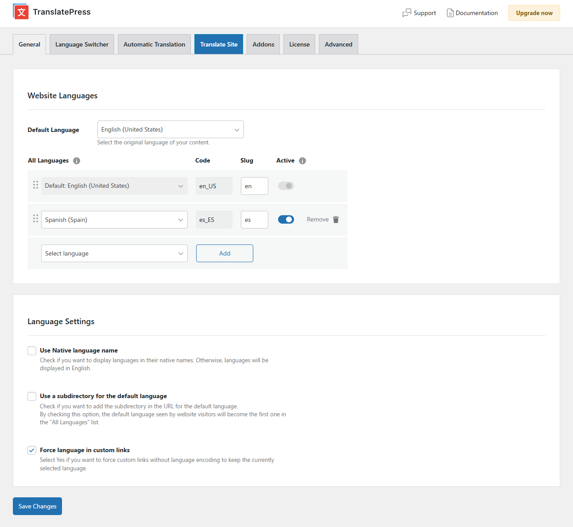Click the Spanish slug input field
573x527 pixels.
point(254,220)
